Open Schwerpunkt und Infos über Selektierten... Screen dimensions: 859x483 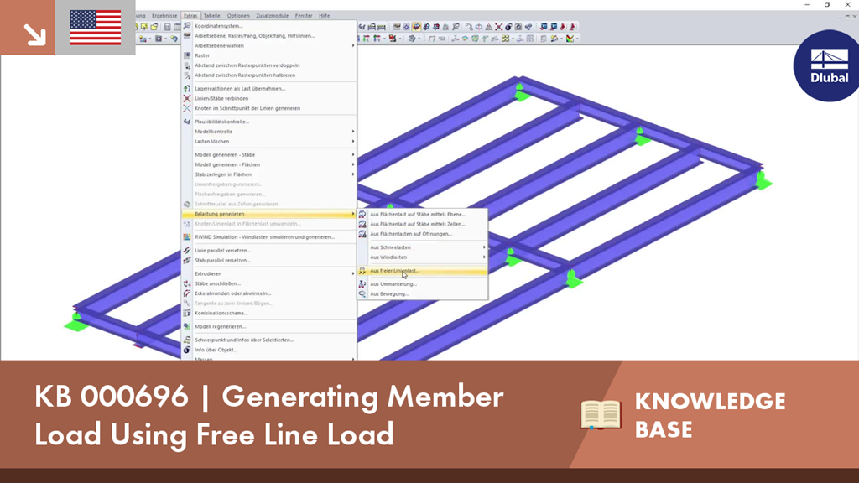tap(268, 340)
